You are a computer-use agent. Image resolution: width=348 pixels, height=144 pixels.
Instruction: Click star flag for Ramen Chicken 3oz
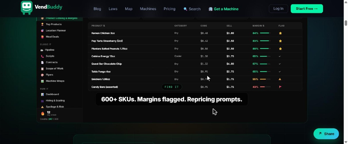(280, 33)
